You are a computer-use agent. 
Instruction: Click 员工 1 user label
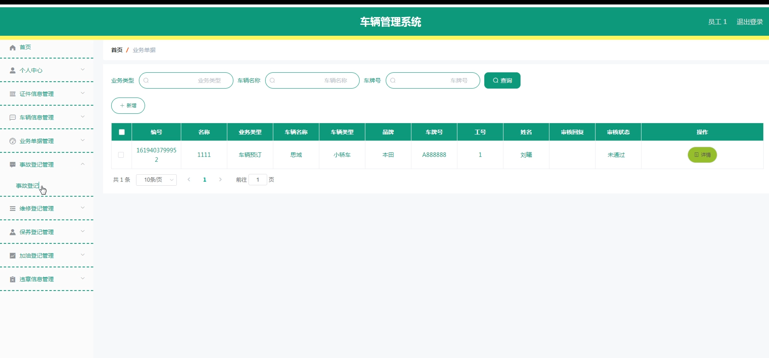[717, 22]
